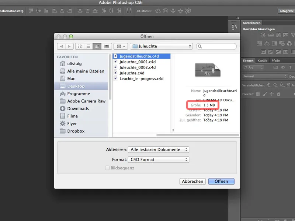Open the Juleuchte folder path dropdown
The image size is (295, 221).
(161, 46)
